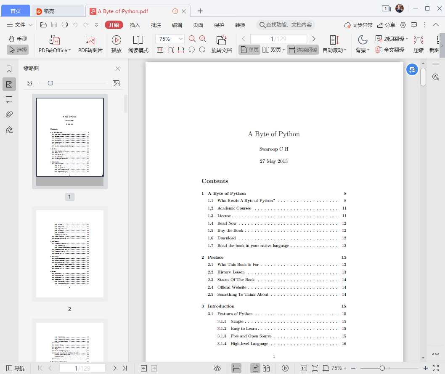The height and width of the screenshot is (374, 445).
Task: Click the open folder icon
Action: pos(43,25)
